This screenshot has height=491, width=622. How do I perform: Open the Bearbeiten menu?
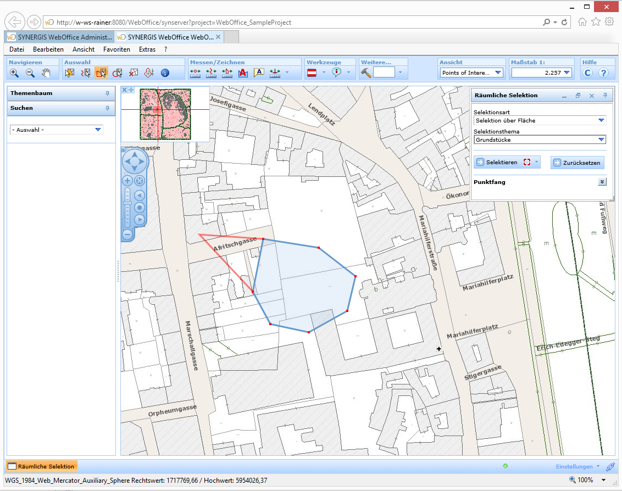coord(48,49)
